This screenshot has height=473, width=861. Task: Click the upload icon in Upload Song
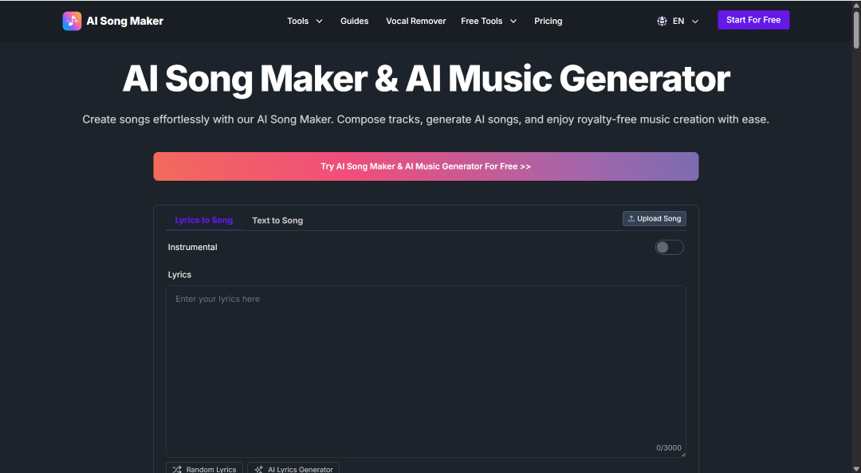click(631, 218)
